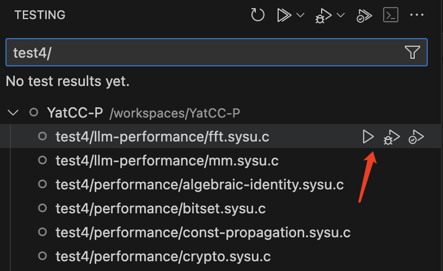Click the Refresh Tests icon
Image resolution: width=443 pixels, height=271 pixels.
[x=257, y=15]
